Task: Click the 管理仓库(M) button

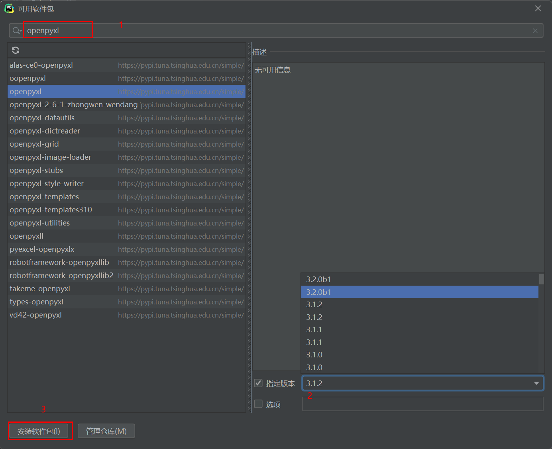Action: click(106, 431)
